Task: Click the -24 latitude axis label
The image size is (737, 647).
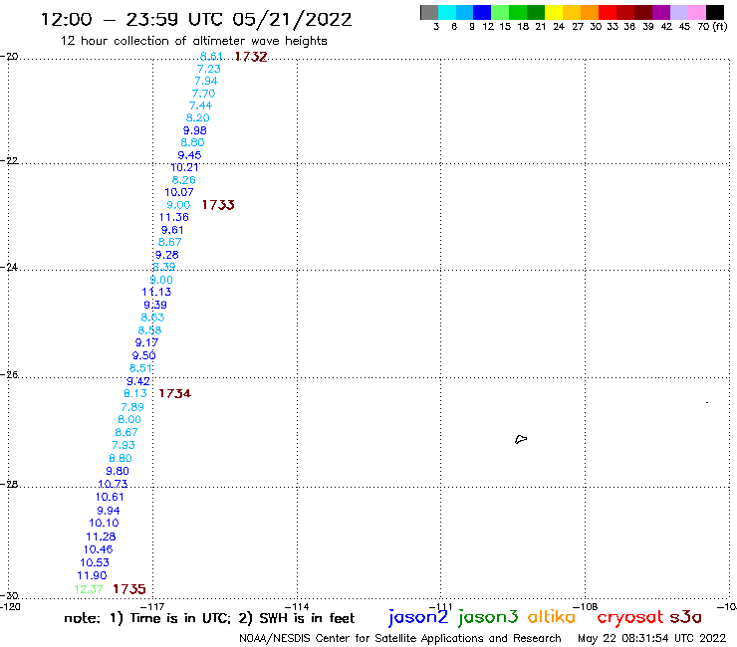Action: [9, 267]
